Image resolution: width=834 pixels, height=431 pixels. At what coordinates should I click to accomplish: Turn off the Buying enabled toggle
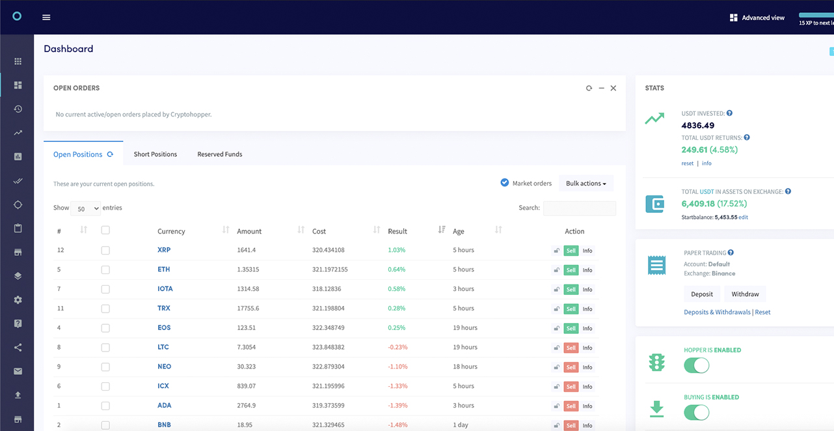(696, 412)
